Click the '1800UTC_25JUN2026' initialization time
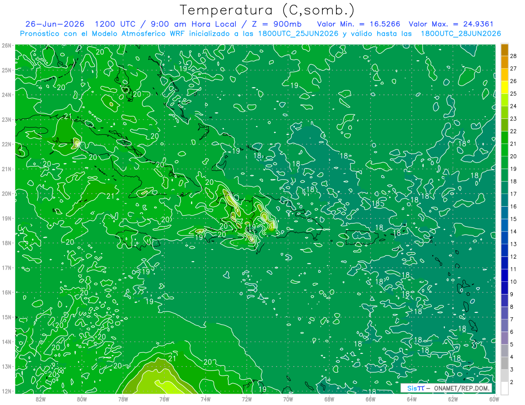 [298, 34]
